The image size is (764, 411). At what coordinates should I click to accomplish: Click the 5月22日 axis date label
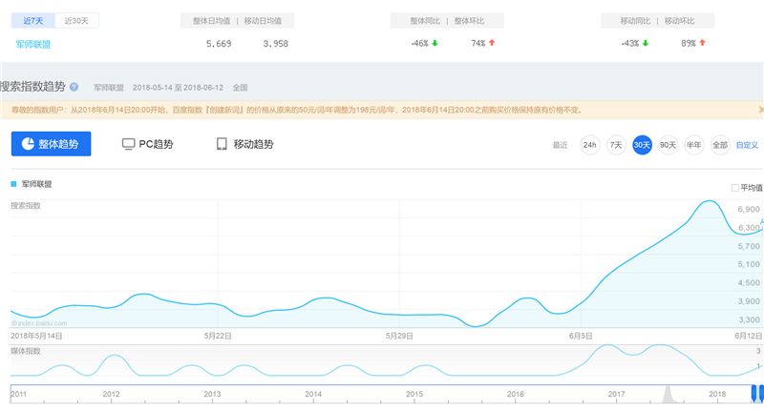click(218, 336)
